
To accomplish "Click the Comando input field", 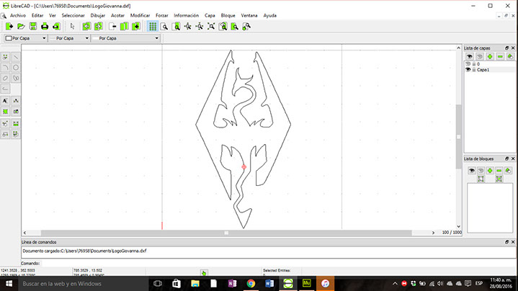I will pos(277,263).
